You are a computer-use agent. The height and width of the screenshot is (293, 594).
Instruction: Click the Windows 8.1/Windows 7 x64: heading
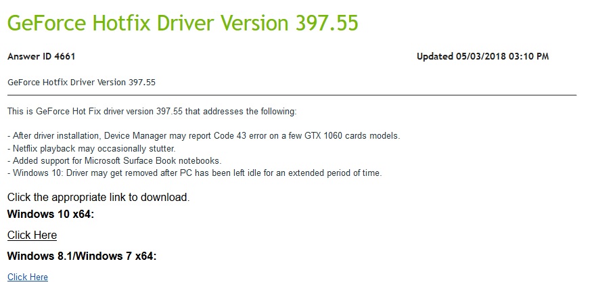pyautogui.click(x=82, y=256)
